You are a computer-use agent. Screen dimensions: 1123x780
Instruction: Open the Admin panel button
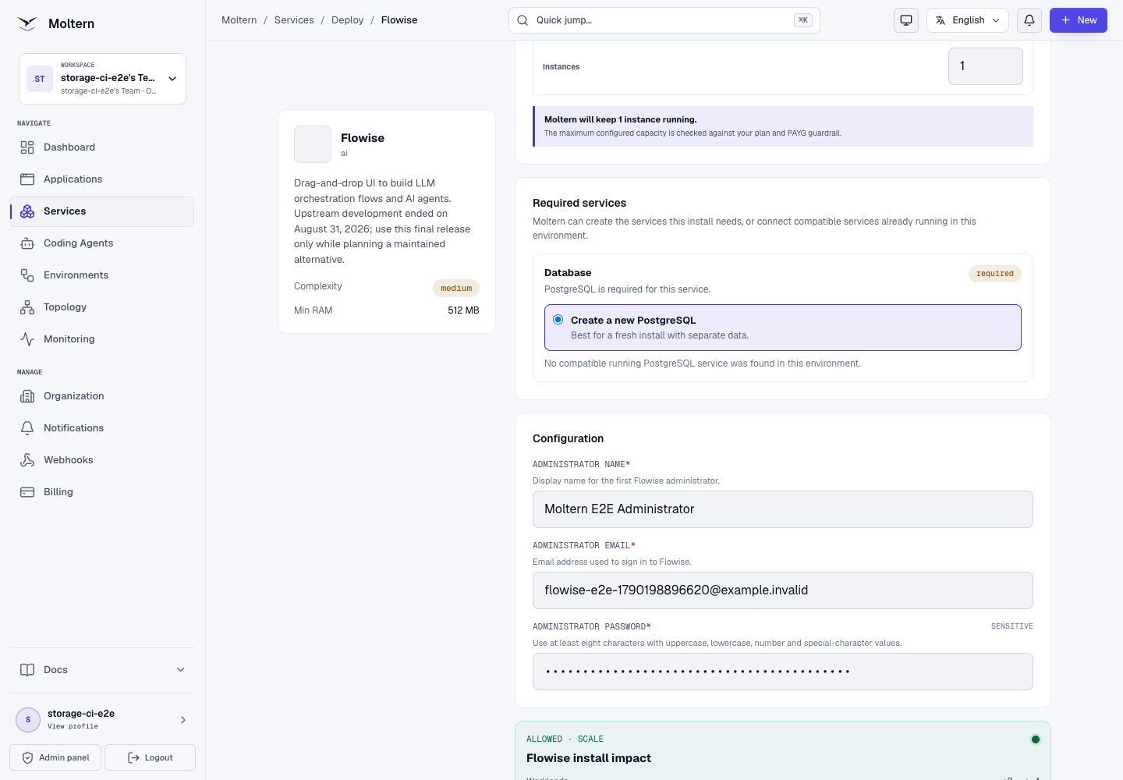click(x=55, y=757)
